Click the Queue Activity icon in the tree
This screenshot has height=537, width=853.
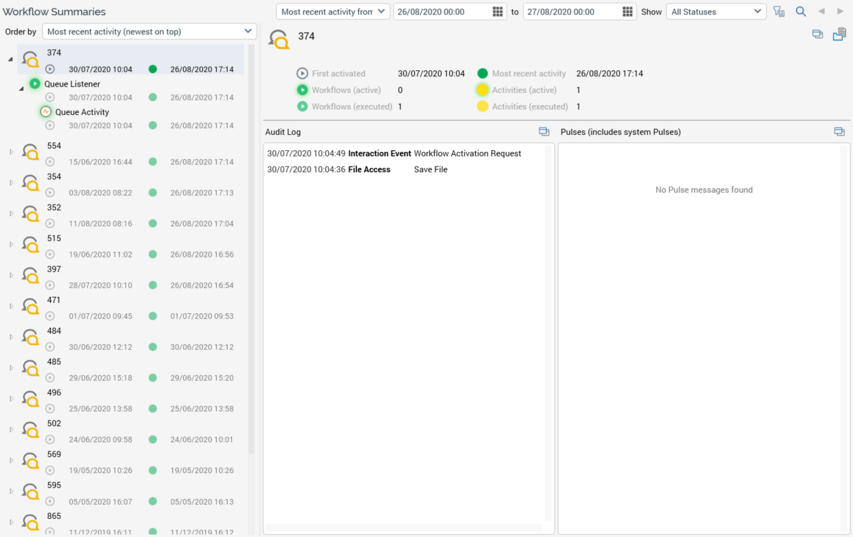[x=46, y=112]
